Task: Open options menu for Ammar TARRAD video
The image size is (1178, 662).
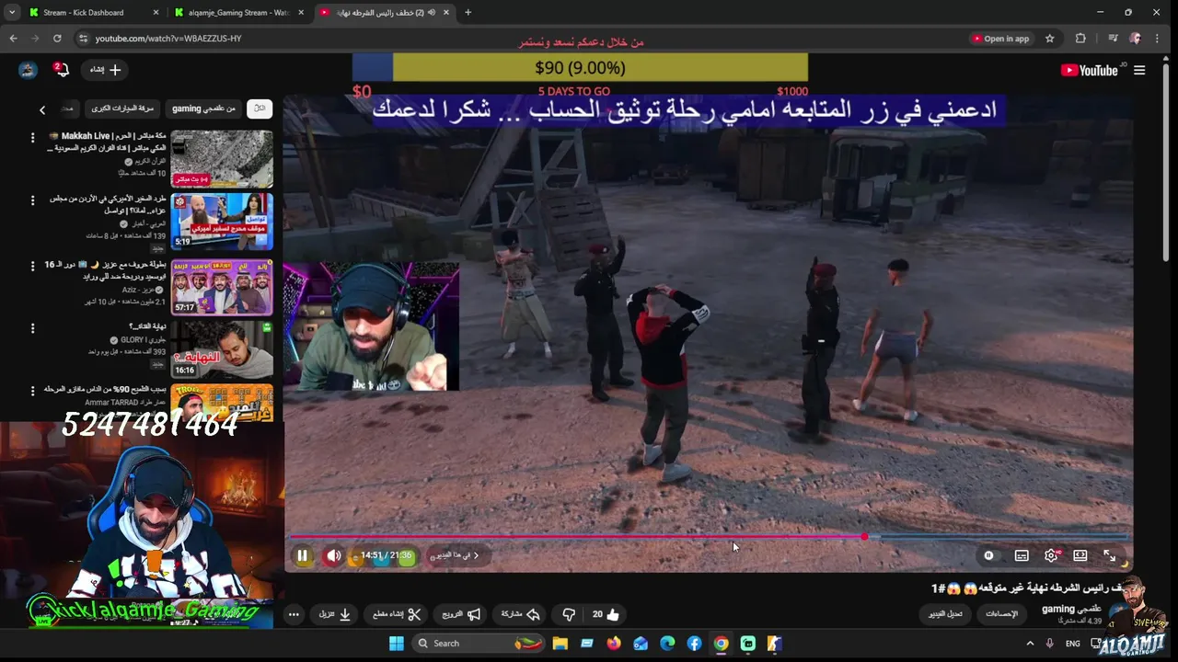Action: click(x=33, y=392)
